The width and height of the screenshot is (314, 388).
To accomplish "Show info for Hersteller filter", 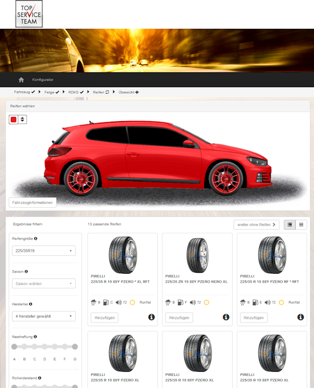I will pyautogui.click(x=31, y=304).
